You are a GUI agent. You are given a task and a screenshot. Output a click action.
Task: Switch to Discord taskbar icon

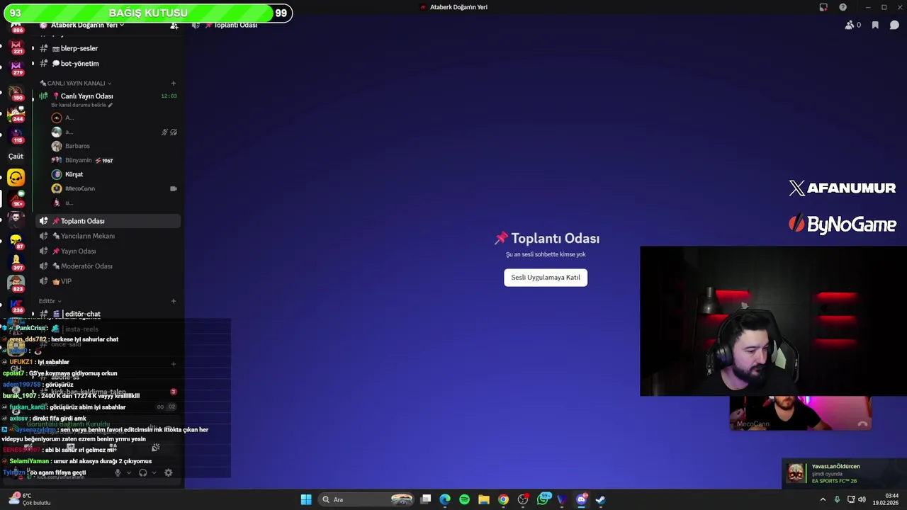point(582,499)
